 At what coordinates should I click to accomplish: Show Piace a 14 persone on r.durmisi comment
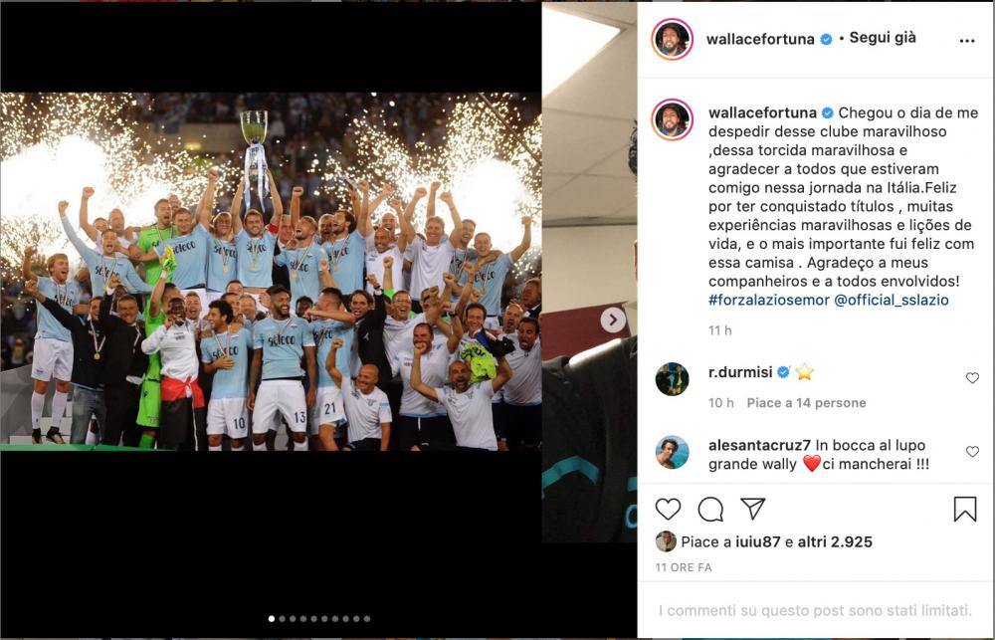[x=806, y=403]
